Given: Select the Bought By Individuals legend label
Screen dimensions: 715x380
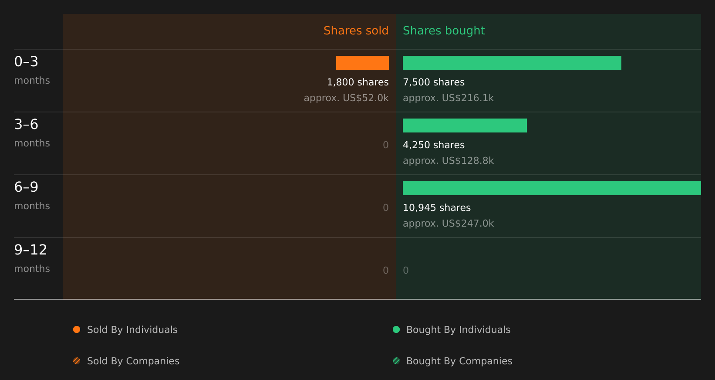Looking at the screenshot, I should click(x=458, y=330).
